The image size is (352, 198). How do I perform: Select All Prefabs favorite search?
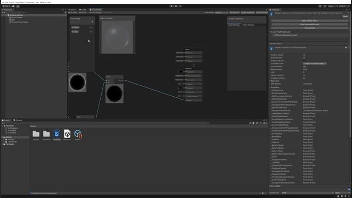coord(11,133)
